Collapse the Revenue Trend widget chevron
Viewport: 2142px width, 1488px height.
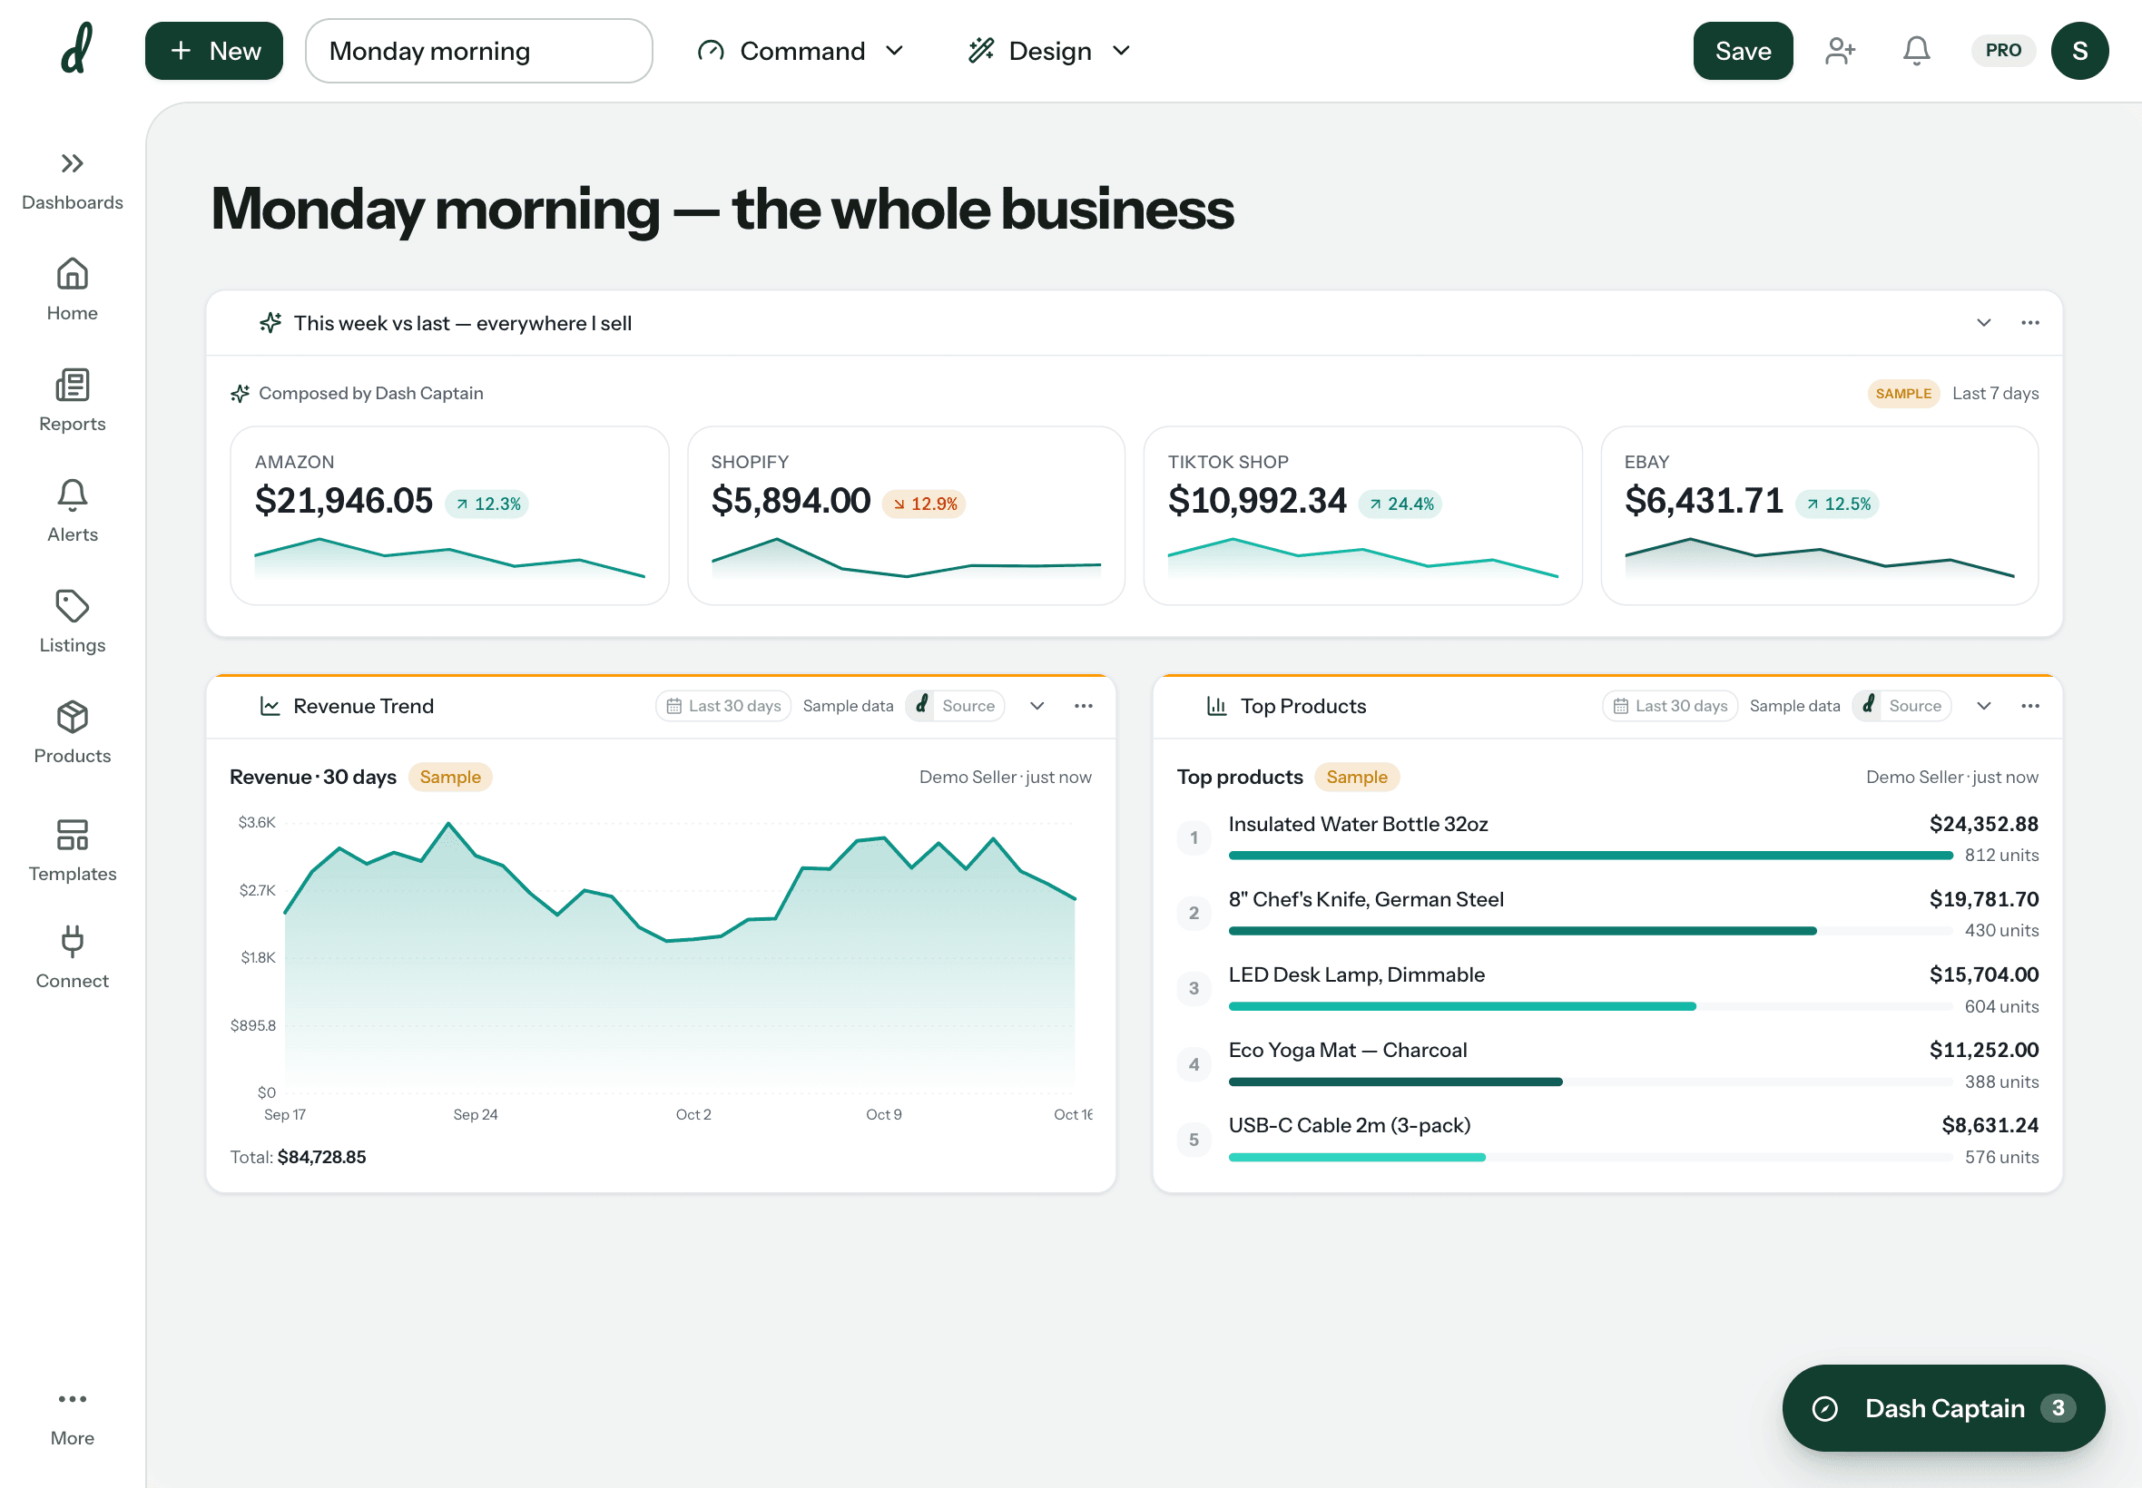(x=1037, y=706)
